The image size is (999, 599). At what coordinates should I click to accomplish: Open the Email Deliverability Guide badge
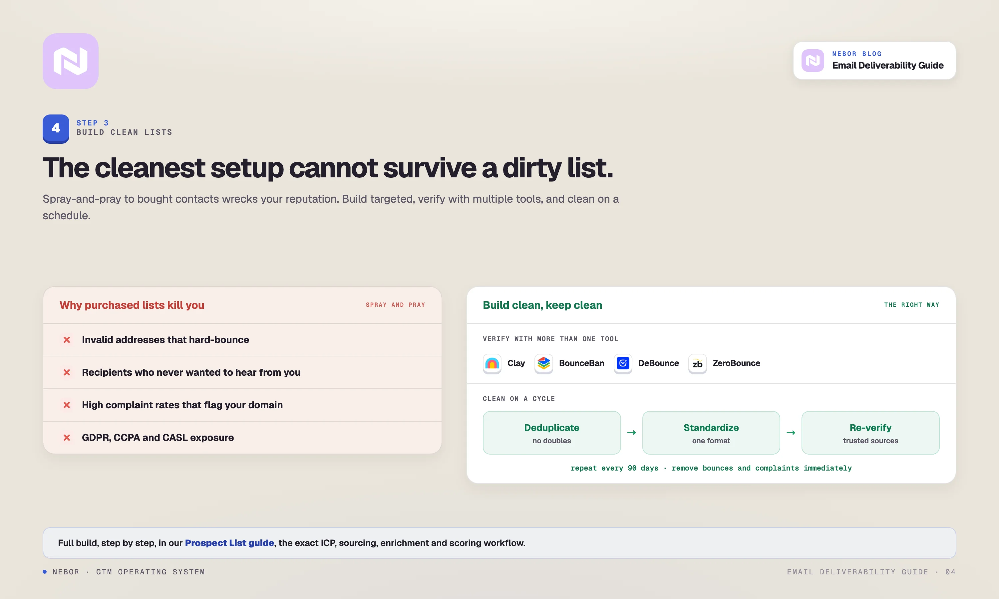874,61
